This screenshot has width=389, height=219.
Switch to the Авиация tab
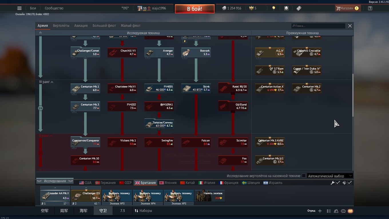pos(81,26)
